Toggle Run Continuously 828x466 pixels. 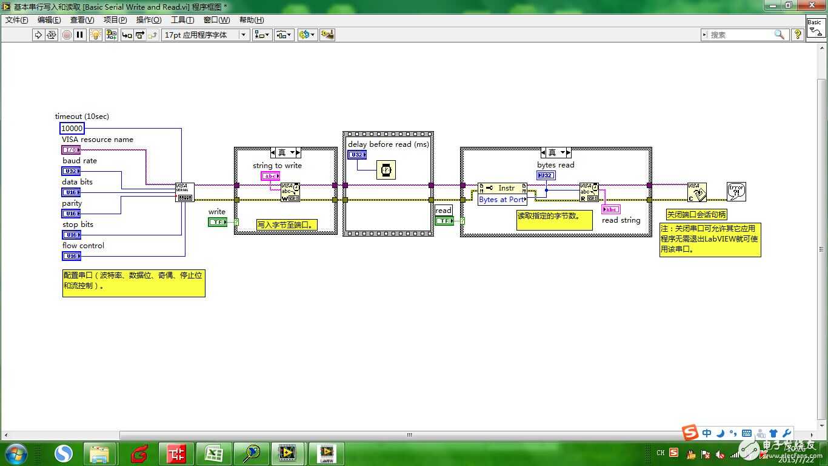(52, 35)
